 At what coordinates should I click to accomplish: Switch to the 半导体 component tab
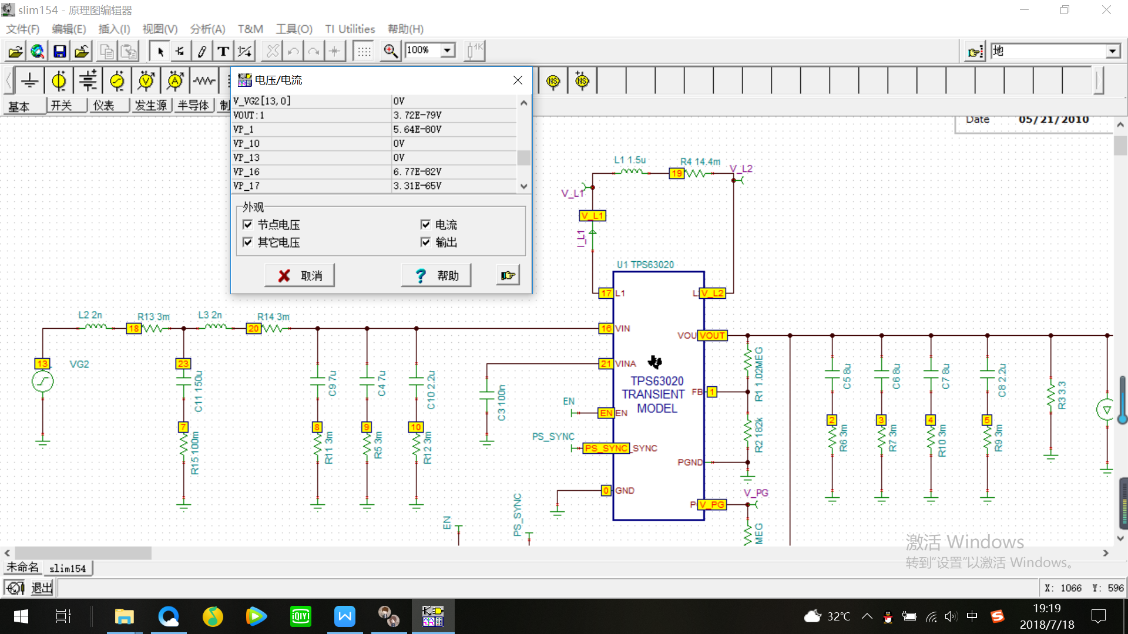[193, 106]
